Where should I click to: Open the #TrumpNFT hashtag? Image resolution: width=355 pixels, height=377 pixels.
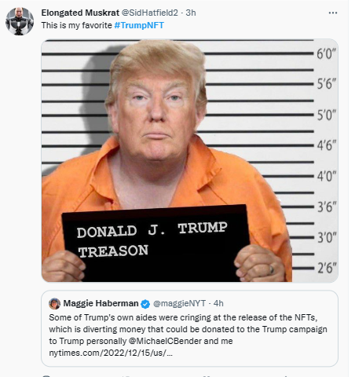[x=139, y=25]
